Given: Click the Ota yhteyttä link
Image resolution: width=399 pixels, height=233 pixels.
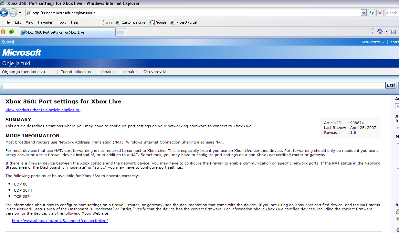Looking at the screenshot, I should point(155,72).
